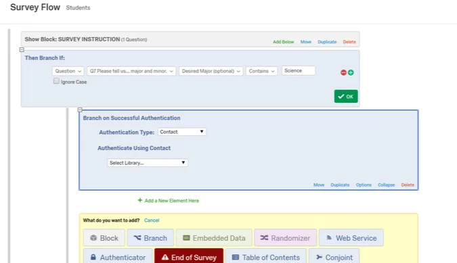The height and width of the screenshot is (263, 457).
Task: Add an Embedded Data element
Action: [x=214, y=238]
